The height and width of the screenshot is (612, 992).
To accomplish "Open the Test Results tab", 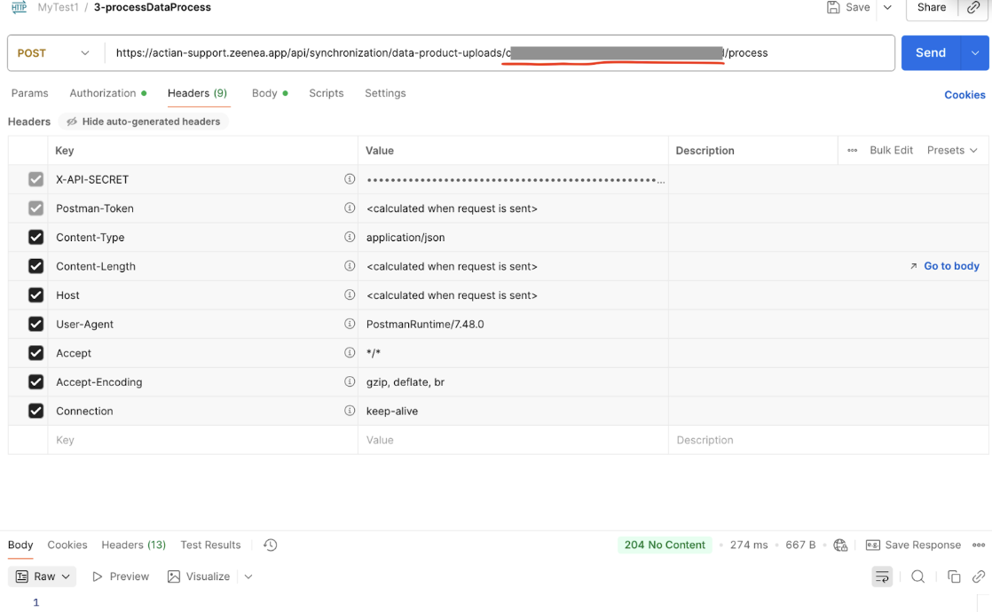I will (x=210, y=545).
